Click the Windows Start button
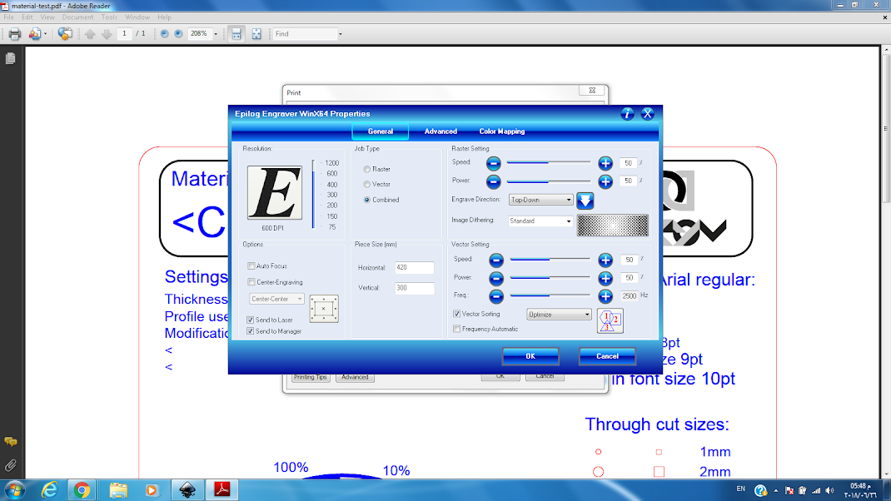891x501 pixels. pos(14,489)
